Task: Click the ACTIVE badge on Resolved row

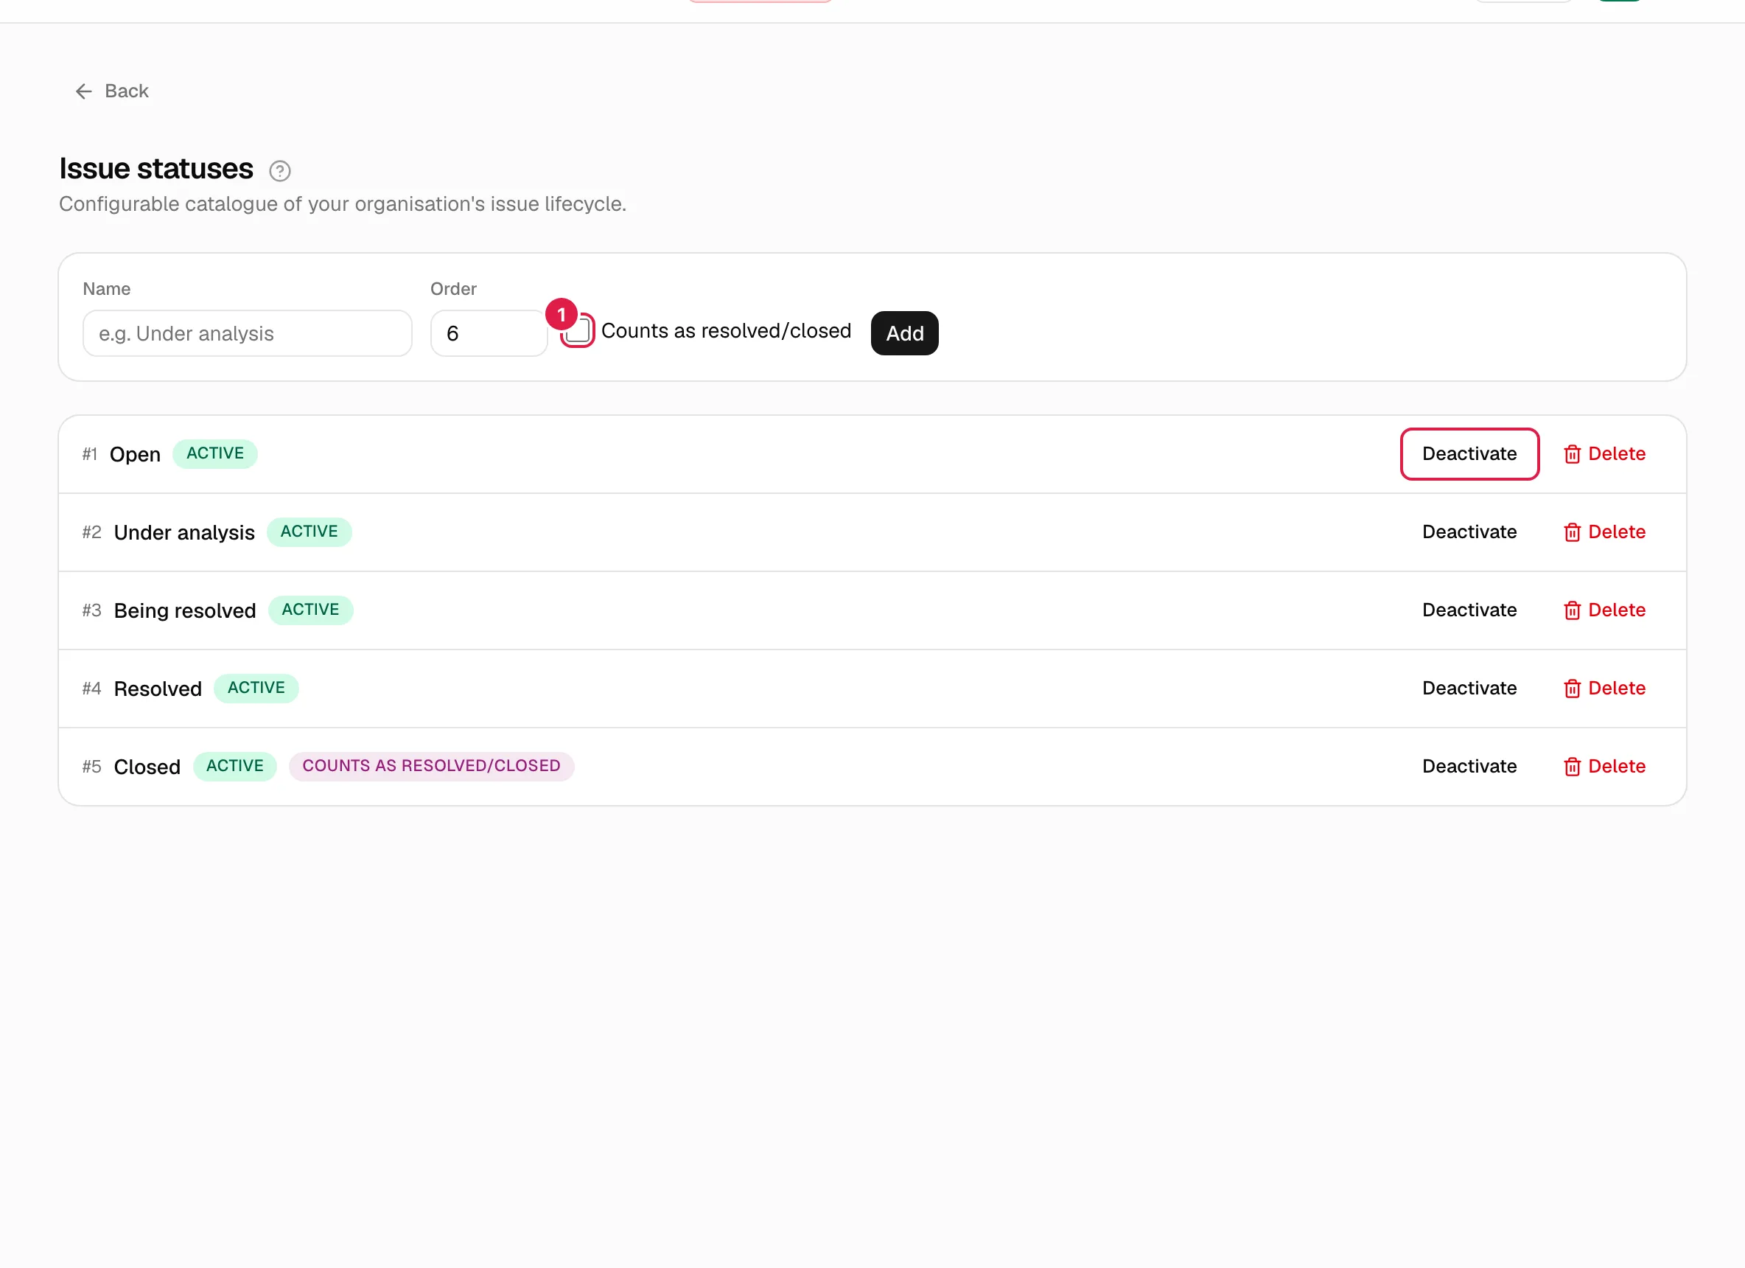Action: tap(256, 689)
